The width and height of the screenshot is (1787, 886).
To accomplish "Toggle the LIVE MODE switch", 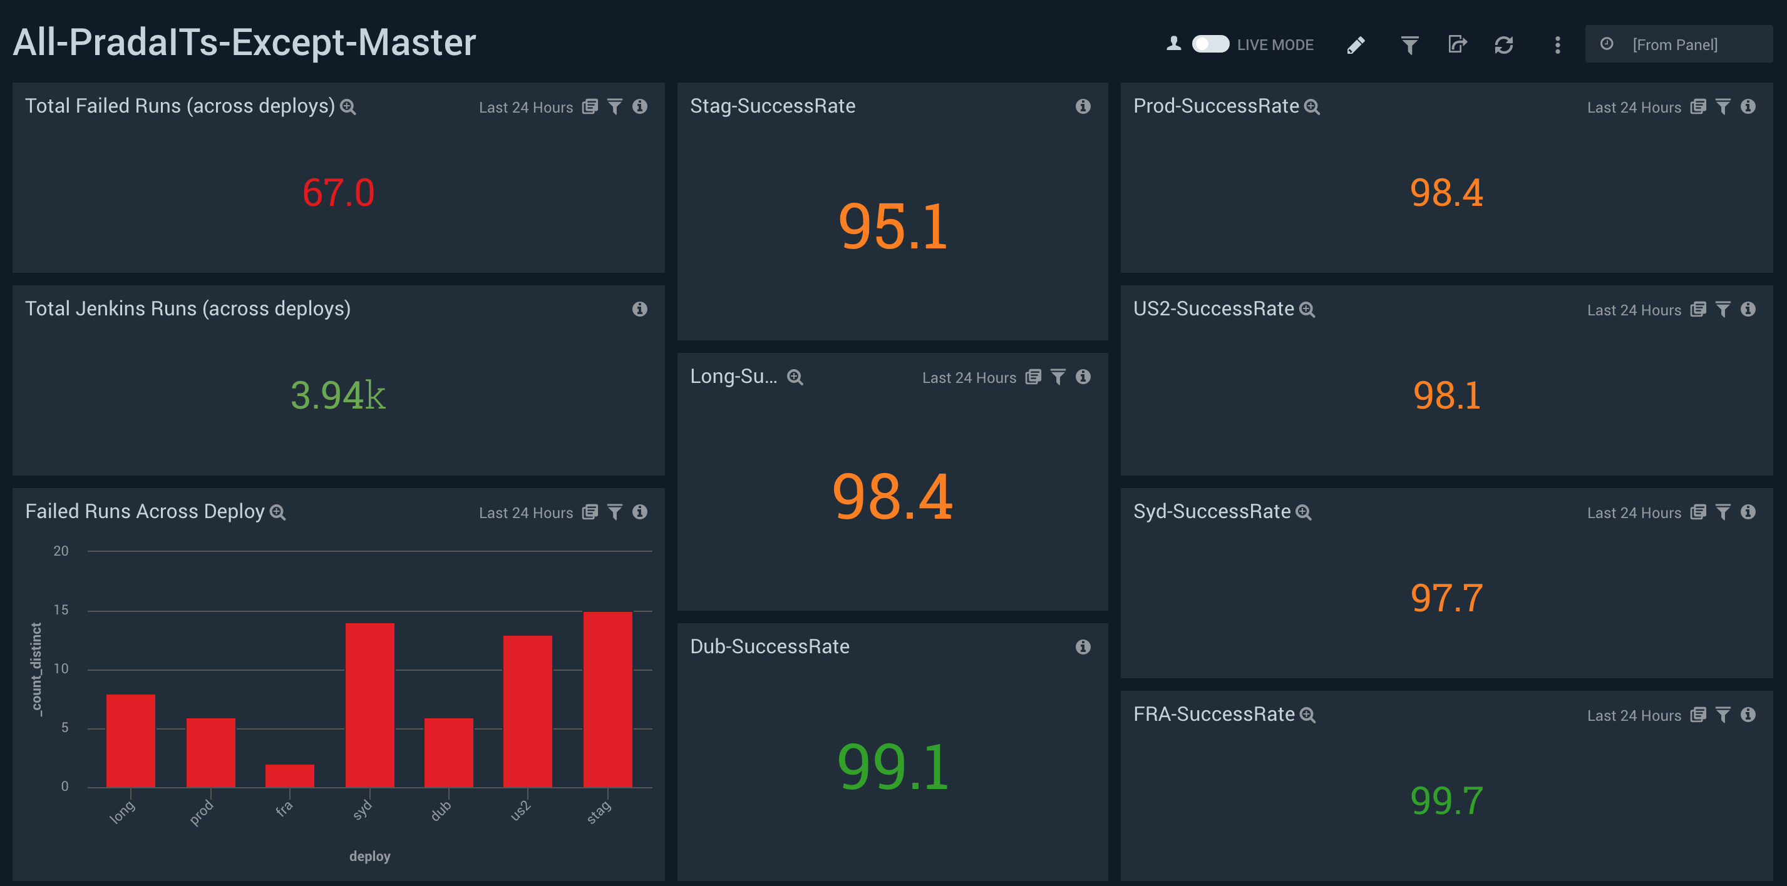I will pyautogui.click(x=1210, y=44).
